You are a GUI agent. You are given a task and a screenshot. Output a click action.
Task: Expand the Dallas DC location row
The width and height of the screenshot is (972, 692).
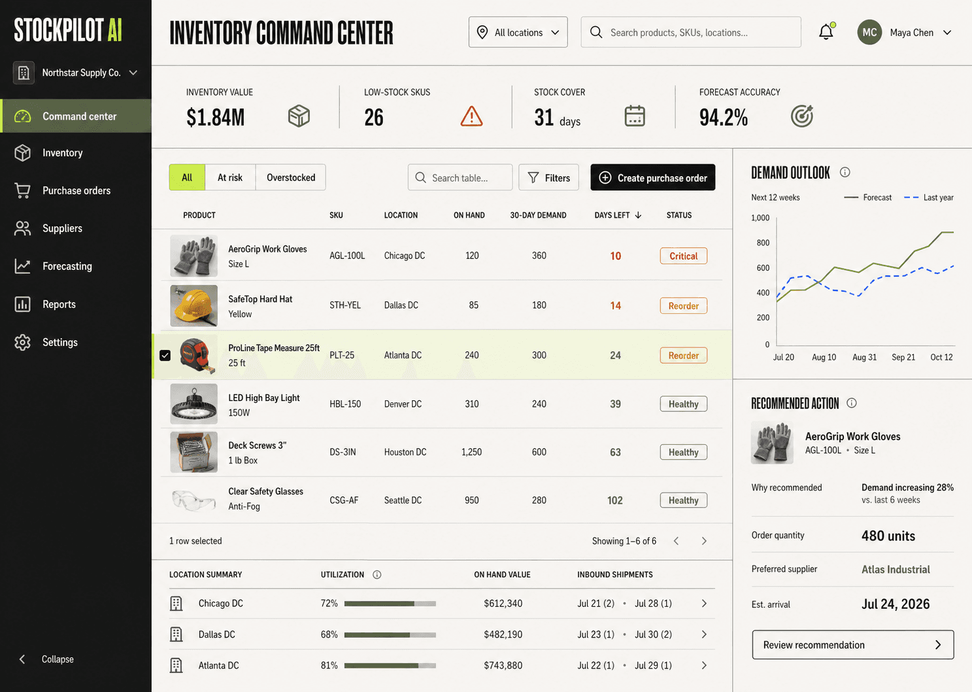tap(704, 634)
